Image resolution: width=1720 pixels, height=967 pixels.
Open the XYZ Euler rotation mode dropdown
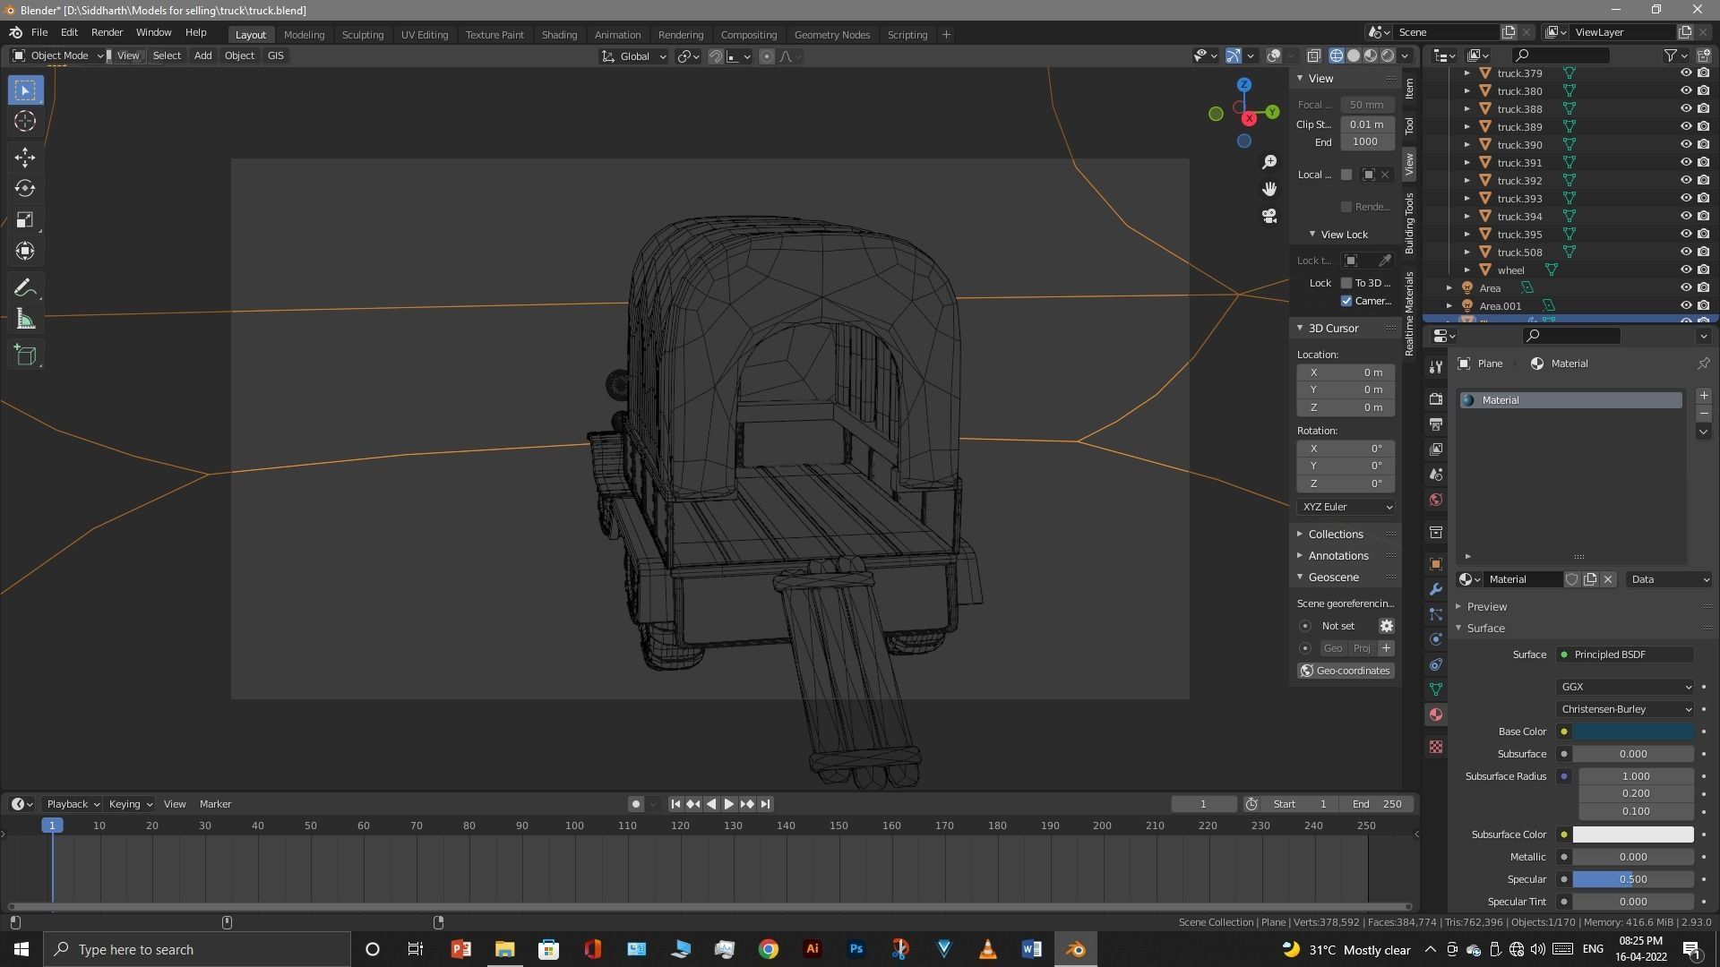point(1346,507)
